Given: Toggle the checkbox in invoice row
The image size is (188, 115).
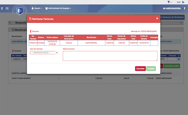Looking at the screenshot, I should 179,59.
